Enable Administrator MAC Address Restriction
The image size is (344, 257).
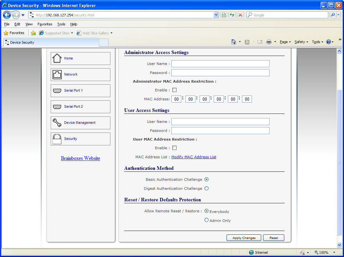pos(174,90)
